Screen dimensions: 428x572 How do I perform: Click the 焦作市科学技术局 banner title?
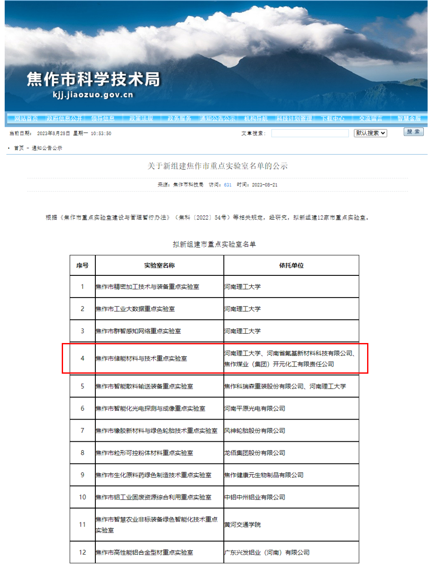(94, 79)
